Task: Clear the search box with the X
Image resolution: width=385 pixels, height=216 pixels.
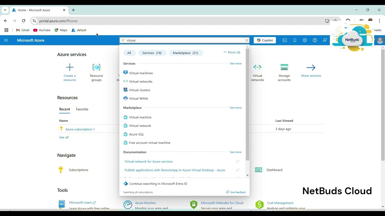Action: tap(247, 40)
